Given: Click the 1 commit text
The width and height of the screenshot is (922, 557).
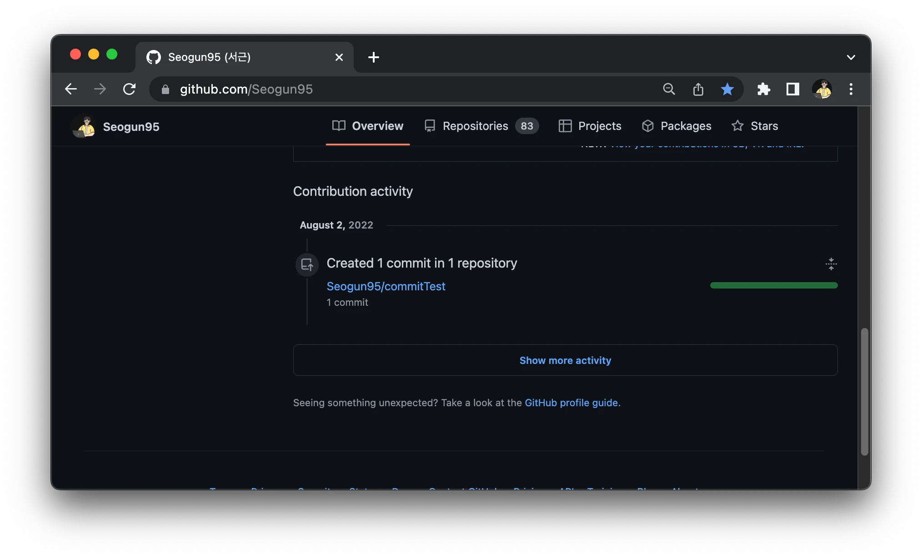Looking at the screenshot, I should pos(347,302).
